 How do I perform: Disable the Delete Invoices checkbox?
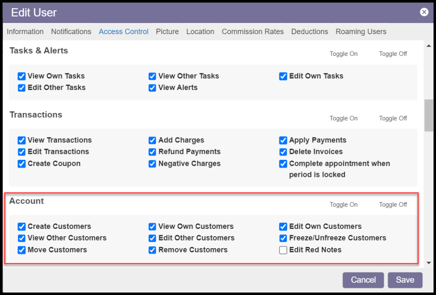pyautogui.click(x=283, y=152)
